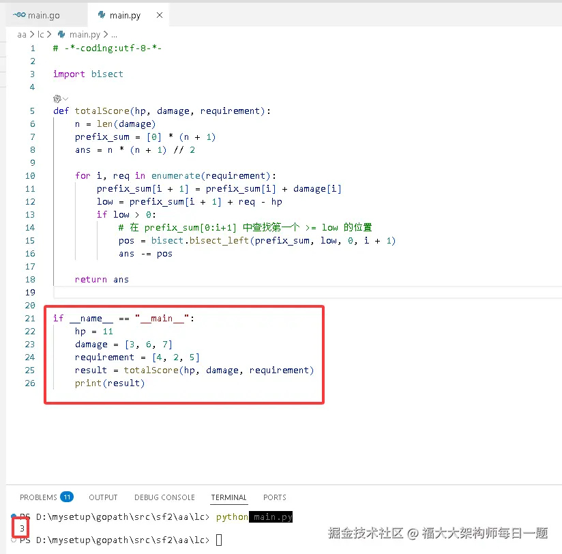
Task: Click 'n = len(damage)' on line 6
Action: [115, 123]
